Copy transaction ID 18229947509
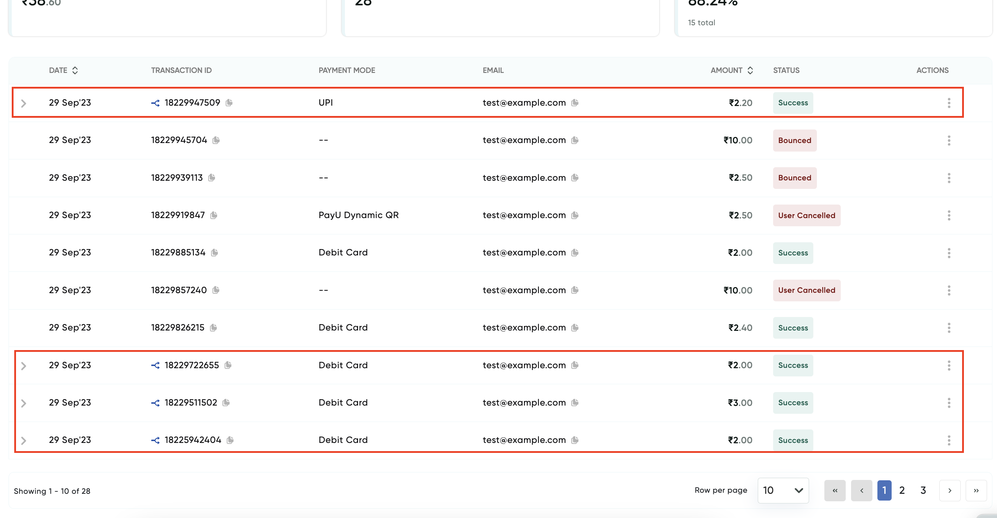The height and width of the screenshot is (518, 997). (x=229, y=102)
